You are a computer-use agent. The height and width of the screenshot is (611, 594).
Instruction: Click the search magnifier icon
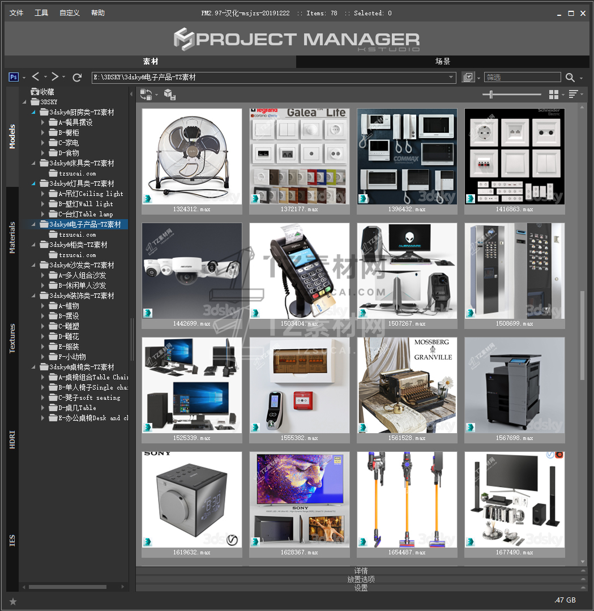tap(570, 78)
